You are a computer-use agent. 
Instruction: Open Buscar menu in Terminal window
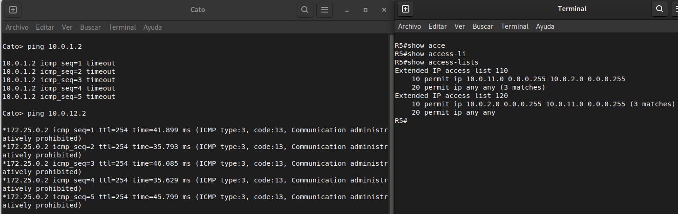pyautogui.click(x=483, y=26)
